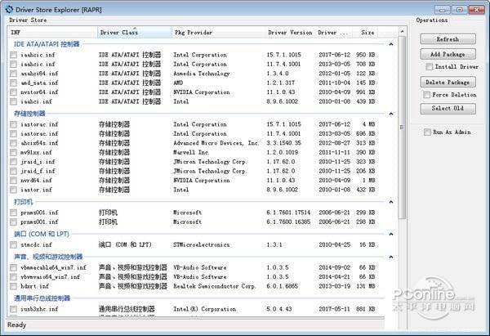
Task: Click the 131 MB size cell
Action: [x=365, y=286]
